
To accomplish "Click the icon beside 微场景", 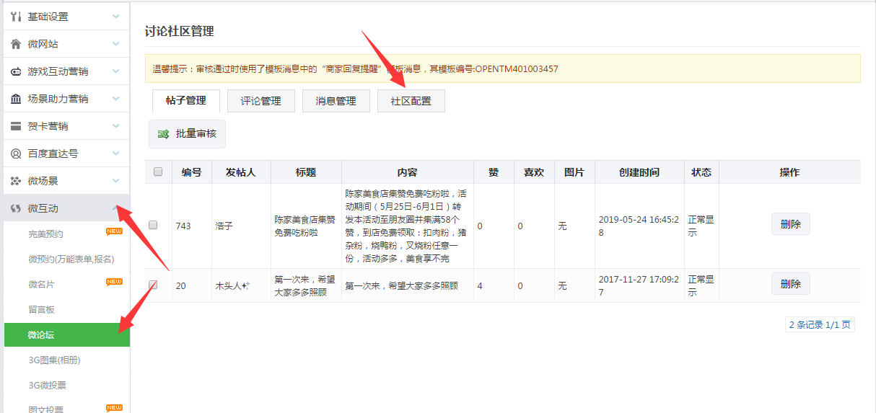I will (x=16, y=181).
